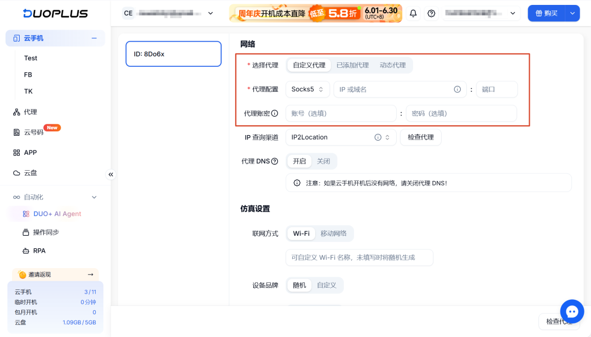Open the TK group under 云手机
The width and height of the screenshot is (591, 337).
pos(28,91)
